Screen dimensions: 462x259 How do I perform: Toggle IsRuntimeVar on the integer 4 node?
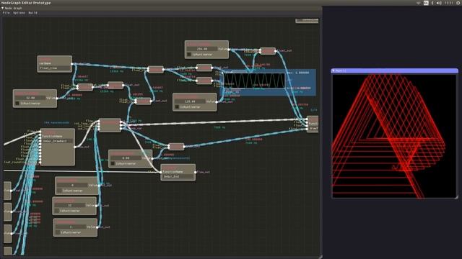coord(59,191)
